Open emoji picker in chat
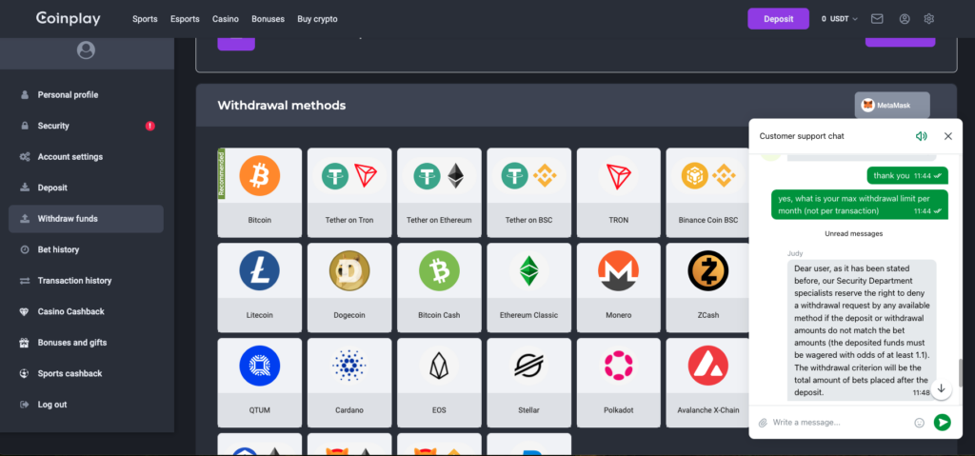This screenshot has height=456, width=975. (x=919, y=423)
